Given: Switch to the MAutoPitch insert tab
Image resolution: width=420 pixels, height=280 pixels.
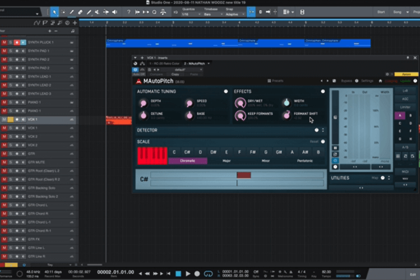Looking at the screenshot, I should (194, 64).
